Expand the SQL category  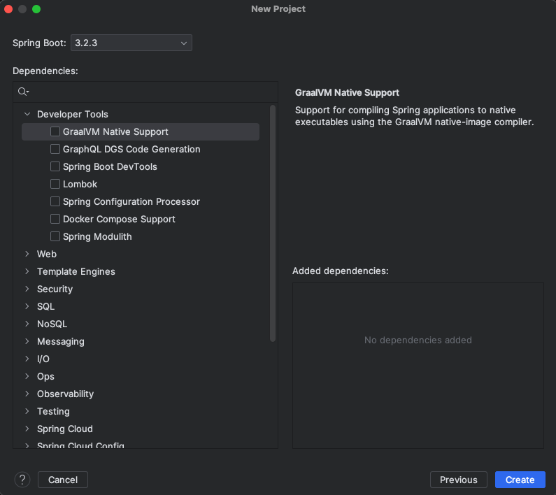tap(27, 306)
